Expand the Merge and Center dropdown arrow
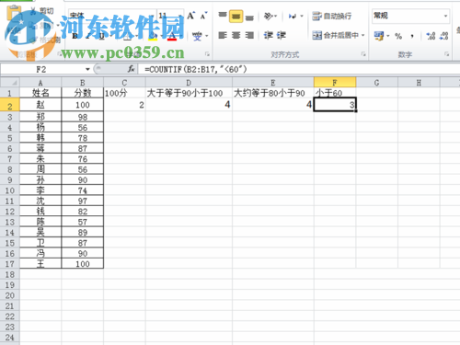 tap(363, 35)
